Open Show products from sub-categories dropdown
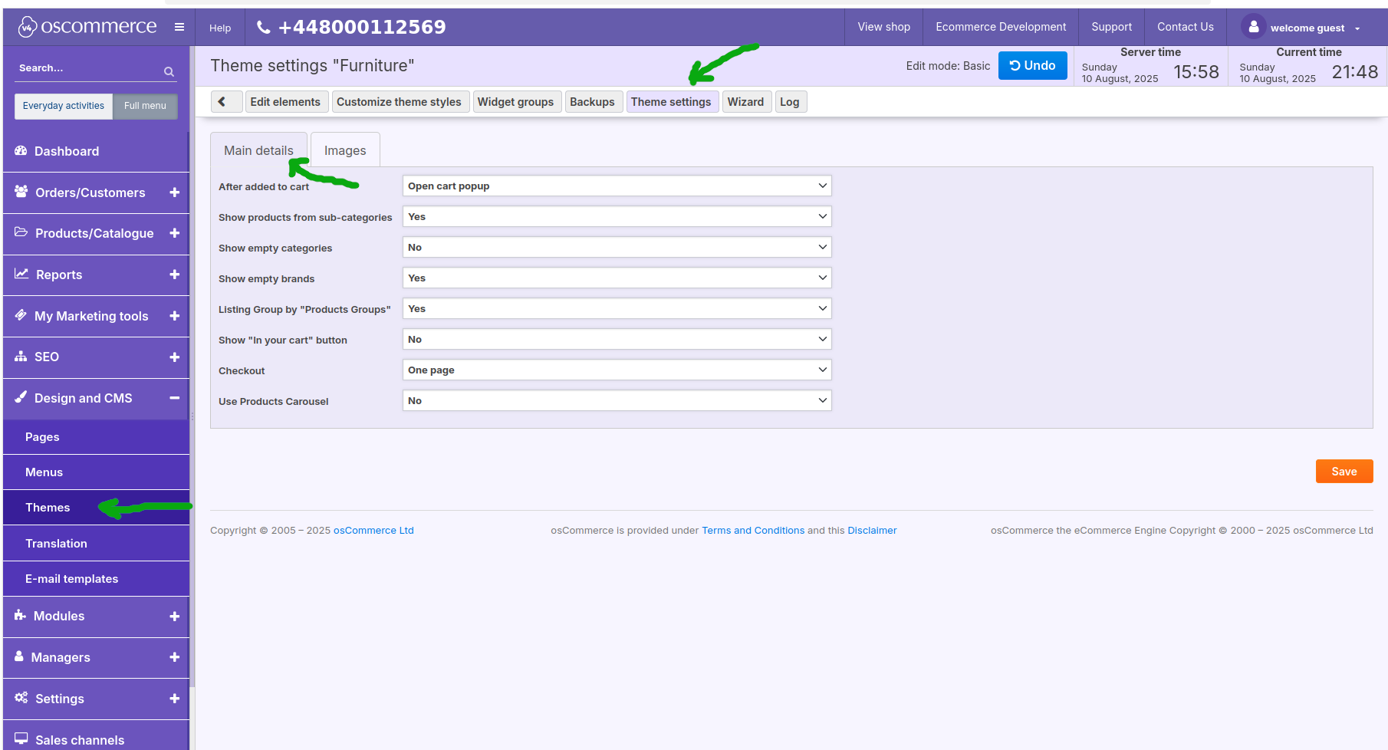 [x=617, y=216]
